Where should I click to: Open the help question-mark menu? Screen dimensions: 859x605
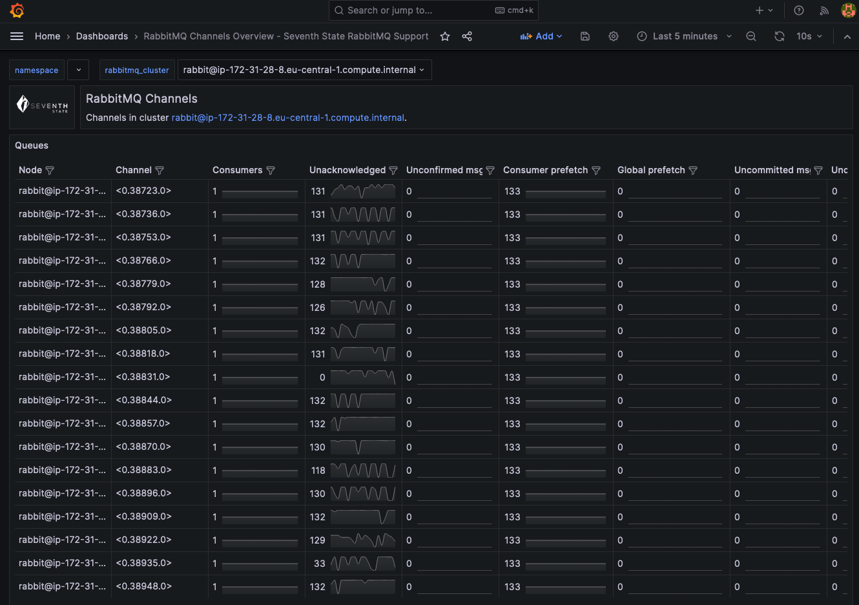799,10
